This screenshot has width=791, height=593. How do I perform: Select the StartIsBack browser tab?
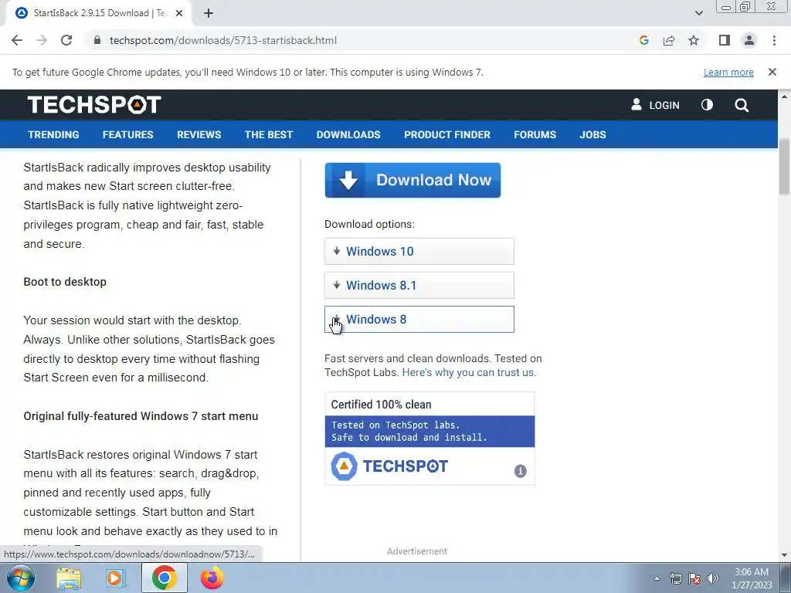[x=98, y=13]
